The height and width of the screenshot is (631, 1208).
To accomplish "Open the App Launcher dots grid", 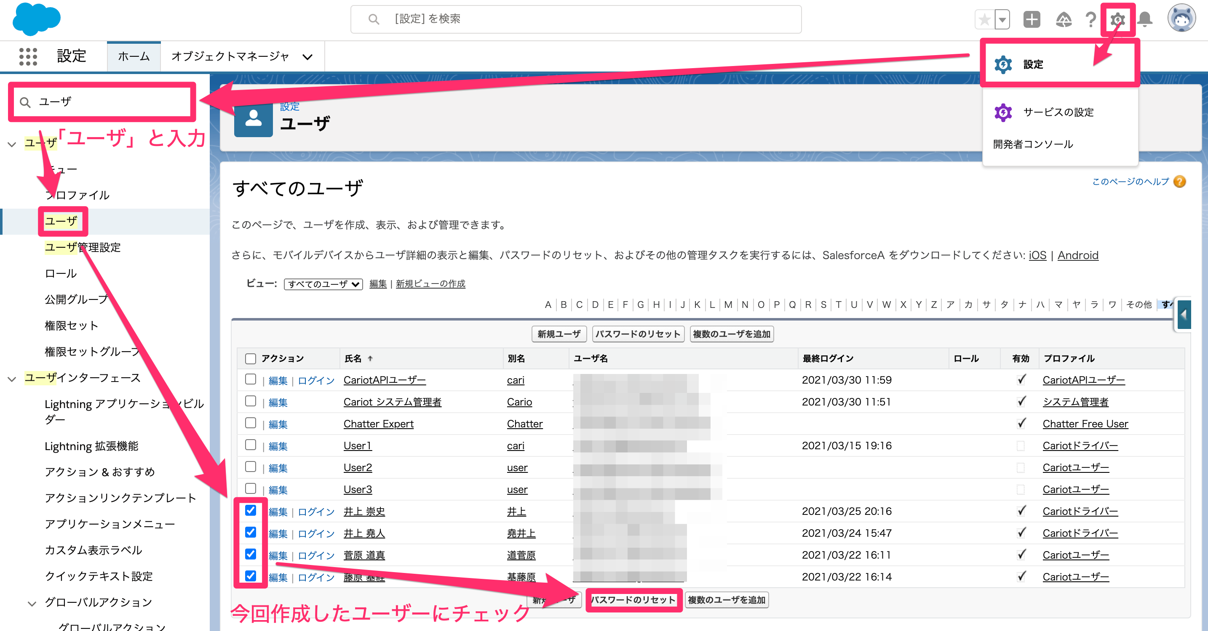I will coord(28,57).
